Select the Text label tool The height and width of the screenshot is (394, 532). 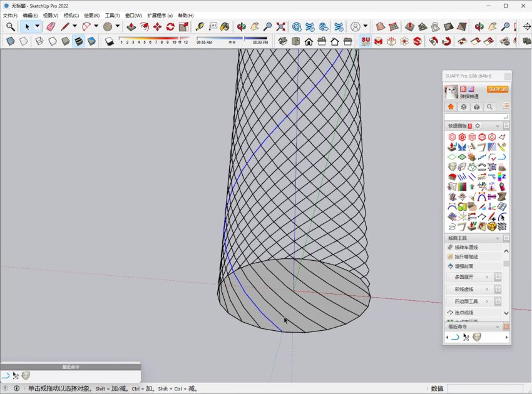point(213,26)
